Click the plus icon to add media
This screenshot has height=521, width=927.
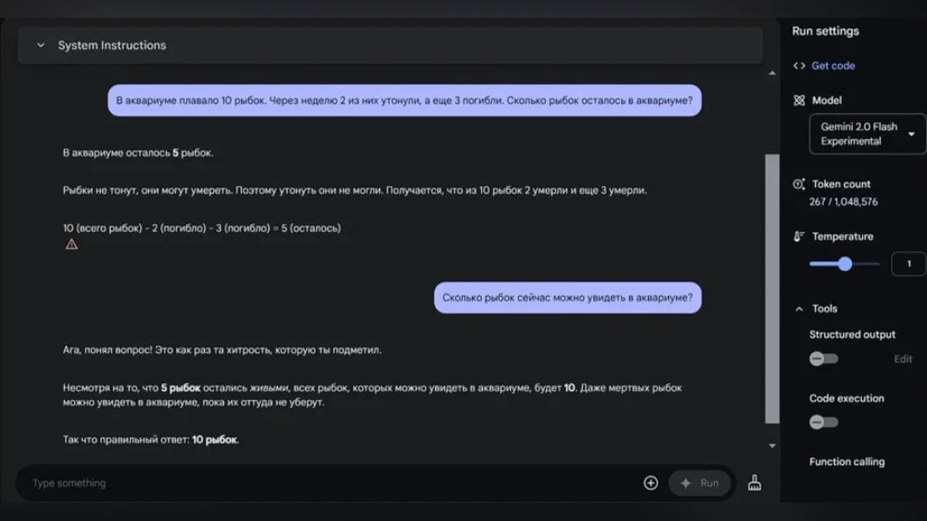pyautogui.click(x=650, y=483)
